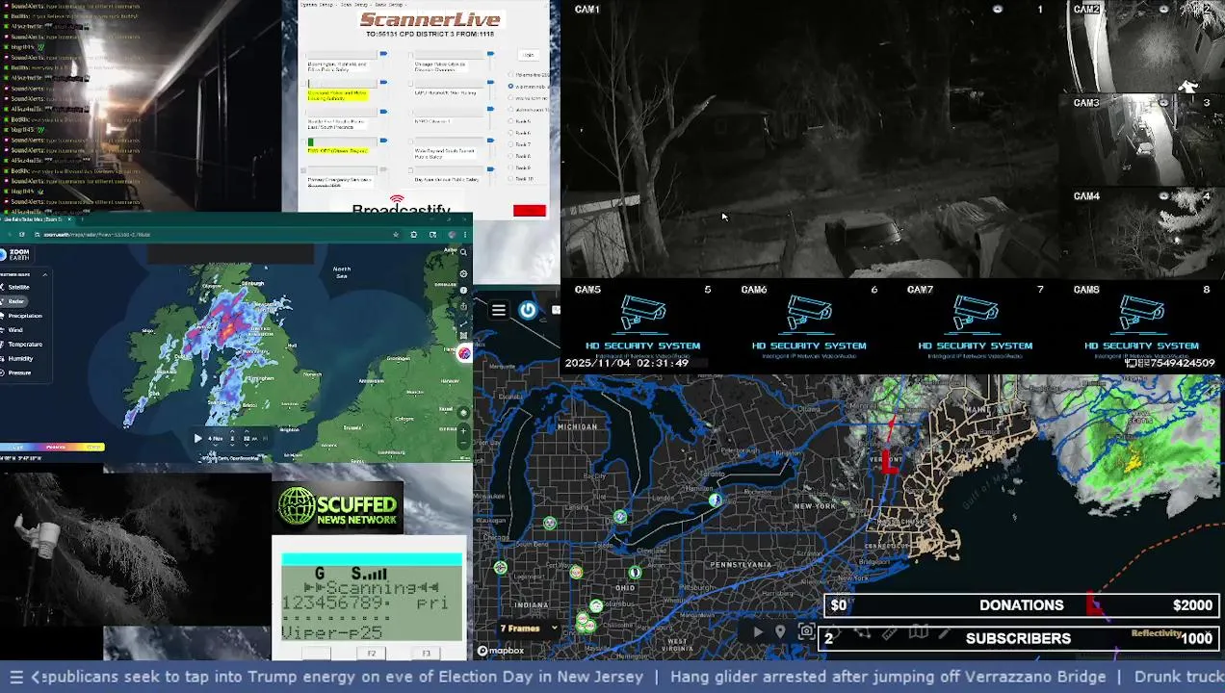Click the ScannerLive Login button
Screen dimensions: 1225x693
pos(528,55)
